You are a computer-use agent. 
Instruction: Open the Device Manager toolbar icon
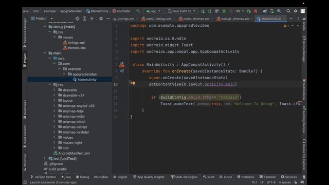pyautogui.click(x=272, y=11)
